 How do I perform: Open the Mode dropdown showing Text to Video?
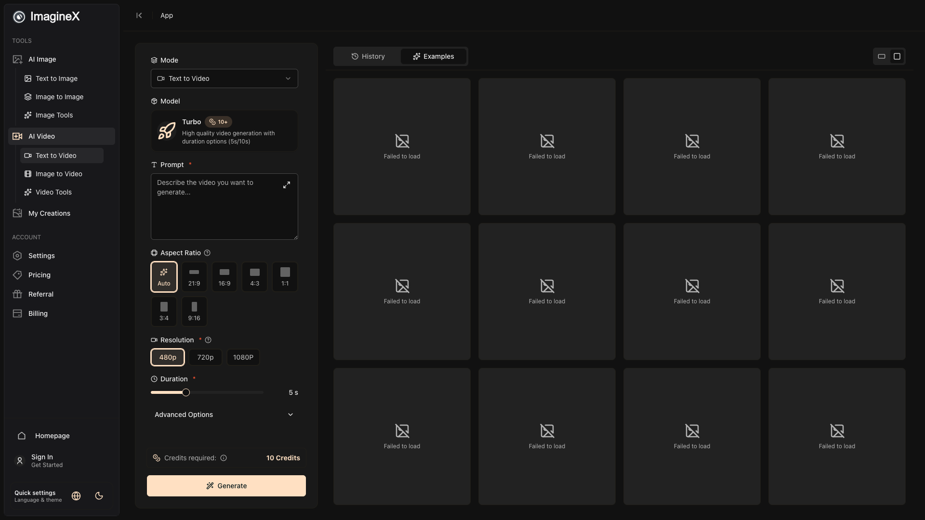(225, 78)
